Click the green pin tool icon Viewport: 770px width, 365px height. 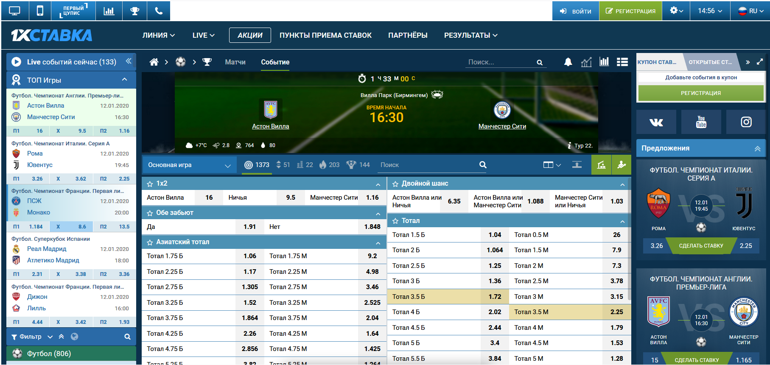click(622, 165)
